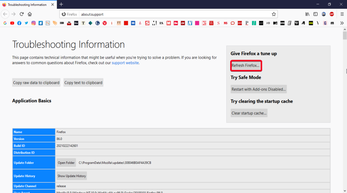This screenshot has width=347, height=193.
Task: Open the Financial Times 'FT' bookmark
Action: click(119, 23)
